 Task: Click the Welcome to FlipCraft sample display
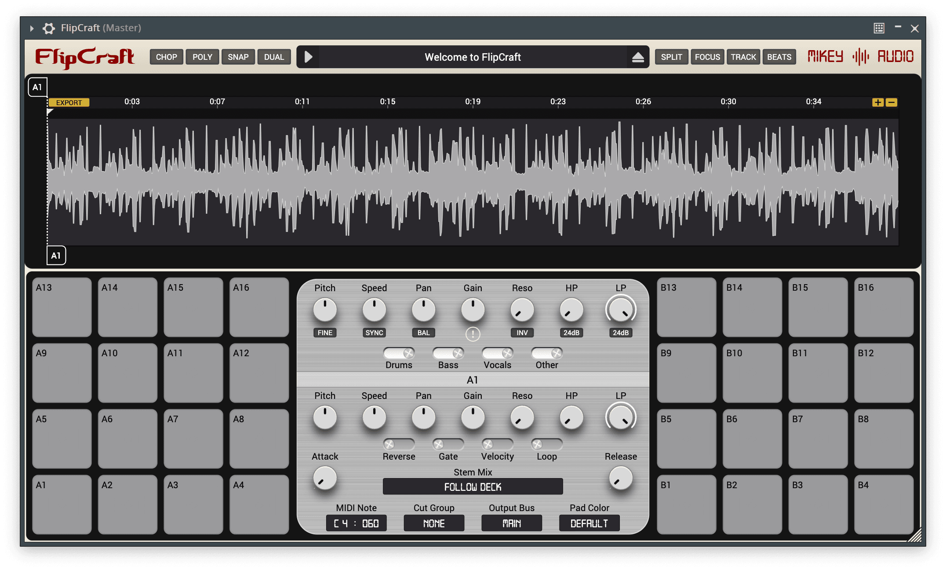[473, 57]
